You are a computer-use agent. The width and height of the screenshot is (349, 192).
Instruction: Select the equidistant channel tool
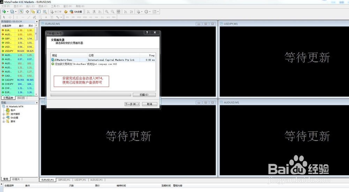pos(34,17)
